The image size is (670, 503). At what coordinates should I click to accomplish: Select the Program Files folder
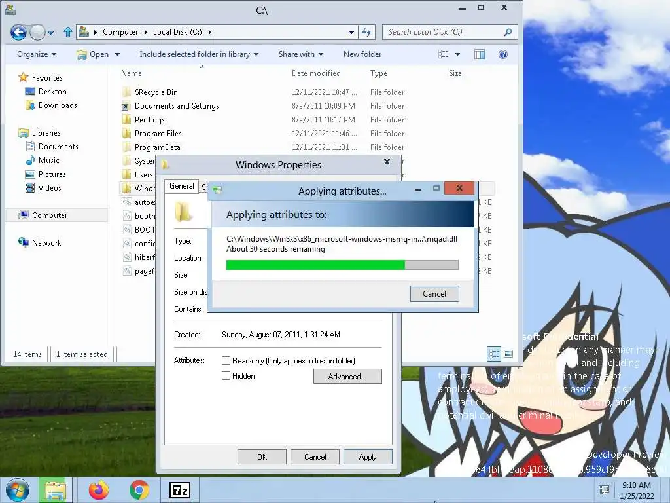152,133
